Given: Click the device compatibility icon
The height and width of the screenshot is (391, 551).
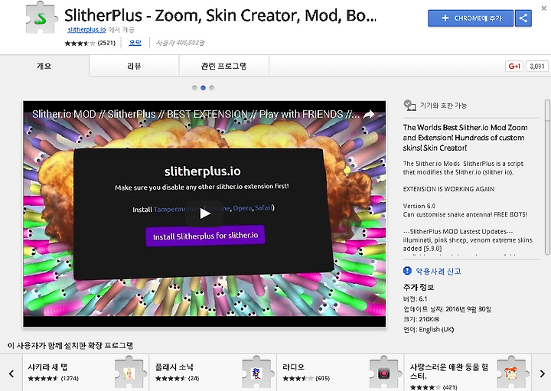Looking at the screenshot, I should [409, 105].
